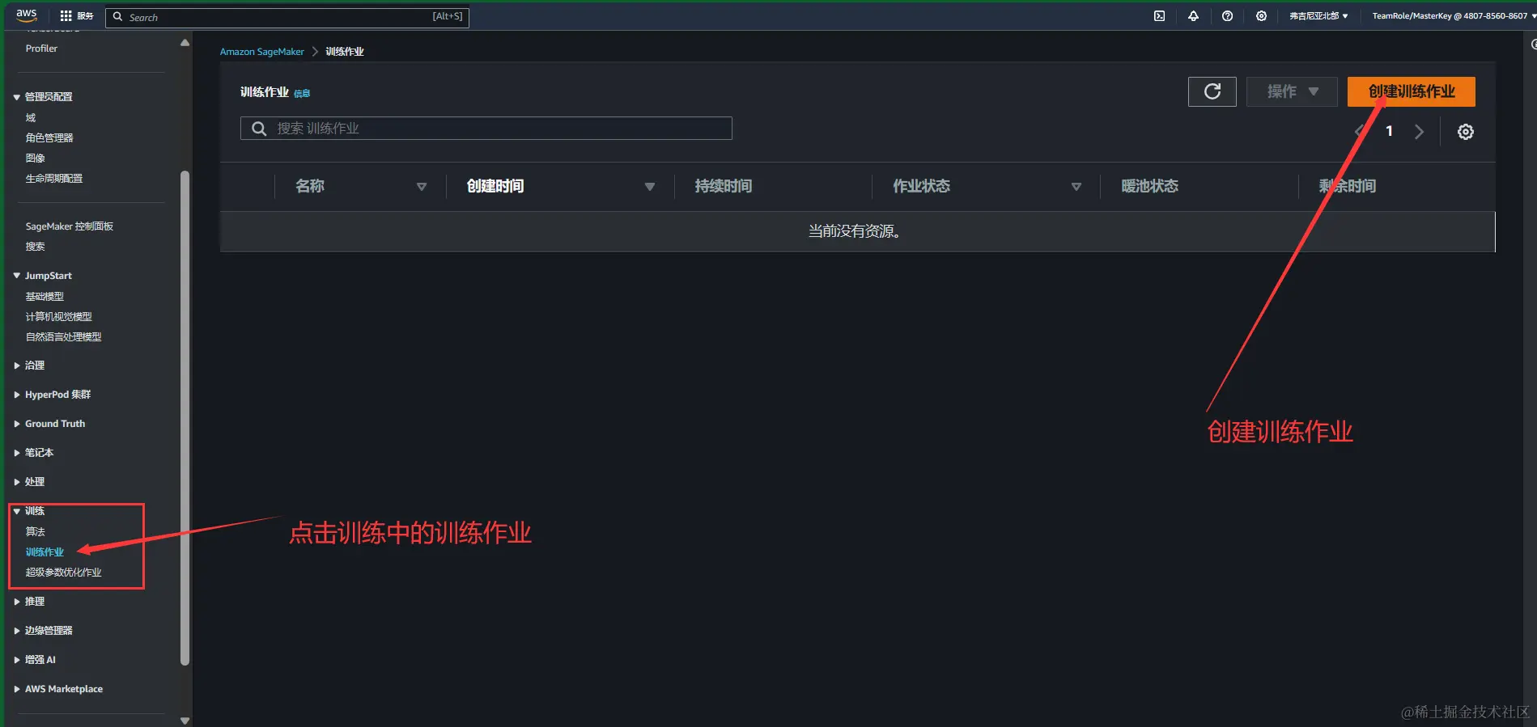Viewport: 1537px width, 727px height.
Task: Open table preferences gear icon
Action: coord(1465,132)
